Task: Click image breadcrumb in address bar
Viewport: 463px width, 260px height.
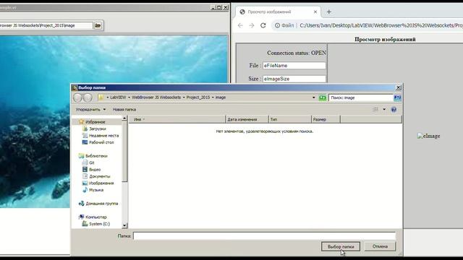Action: click(x=221, y=97)
